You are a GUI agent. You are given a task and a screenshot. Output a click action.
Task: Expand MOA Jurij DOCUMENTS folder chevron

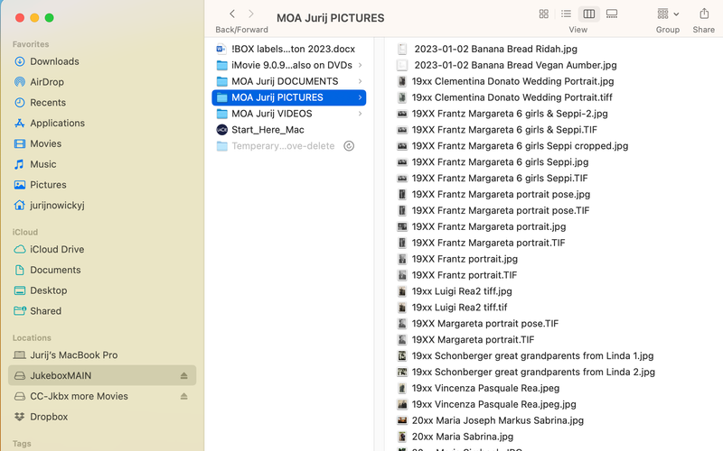click(x=360, y=81)
